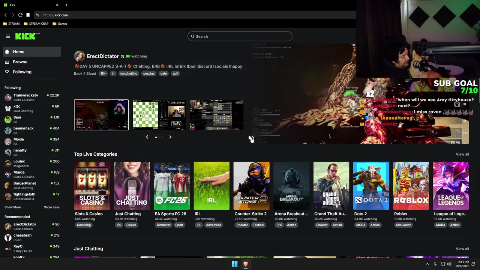Open chessbrah avatar in Recommended
480x270 pixels.
click(x=8, y=237)
